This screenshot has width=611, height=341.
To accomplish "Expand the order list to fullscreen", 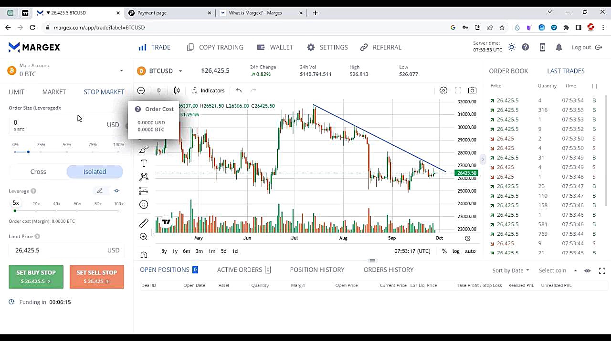I will pyautogui.click(x=602, y=271).
